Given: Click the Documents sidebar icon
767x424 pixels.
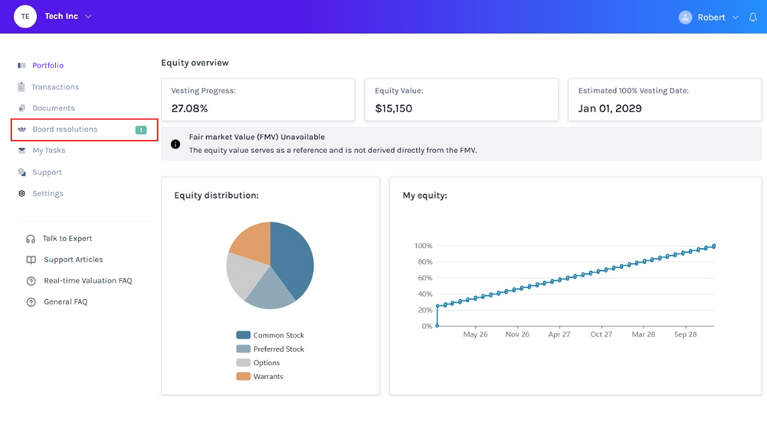Looking at the screenshot, I should (22, 108).
